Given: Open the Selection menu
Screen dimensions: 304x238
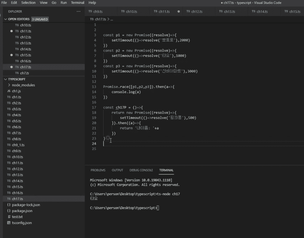Looking at the screenshot, I should (28, 3).
